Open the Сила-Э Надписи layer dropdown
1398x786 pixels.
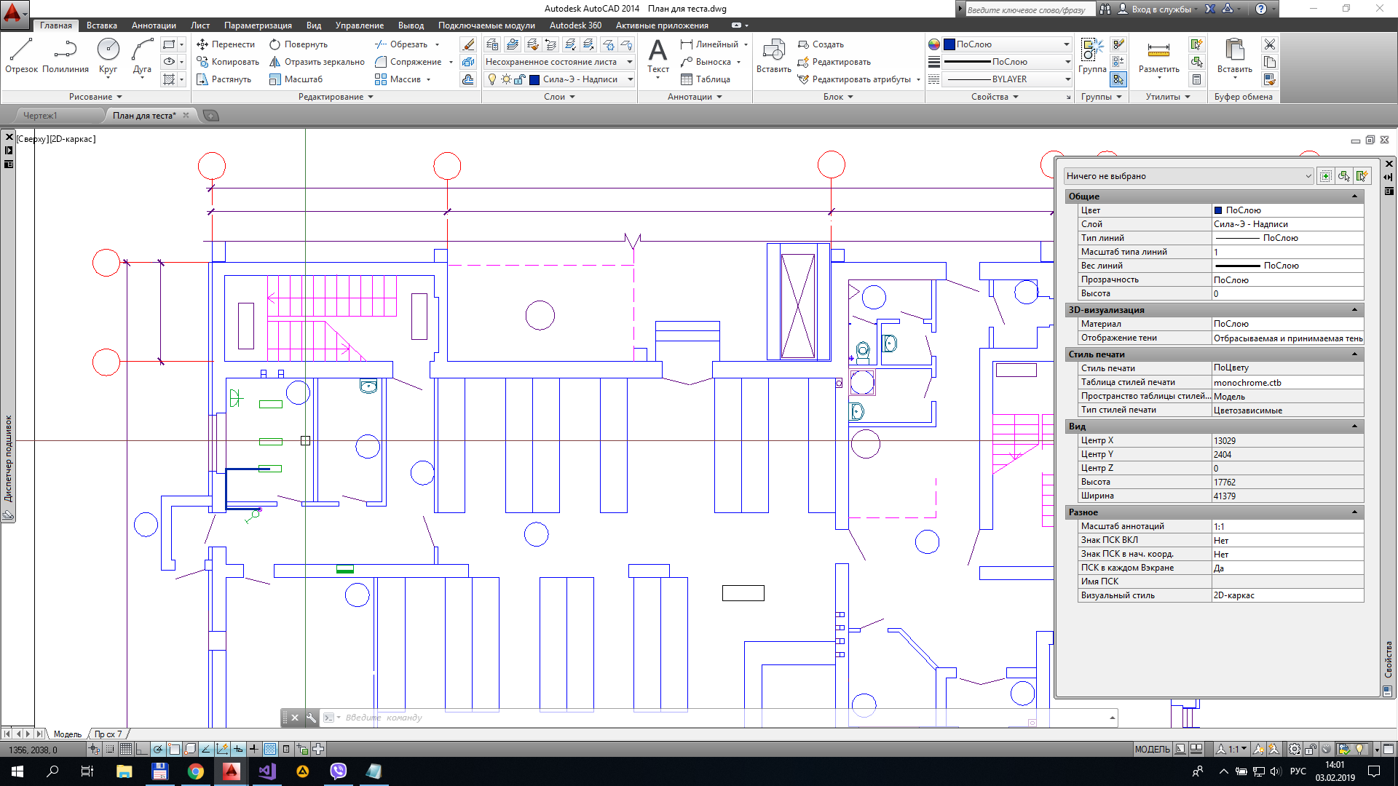tap(630, 79)
